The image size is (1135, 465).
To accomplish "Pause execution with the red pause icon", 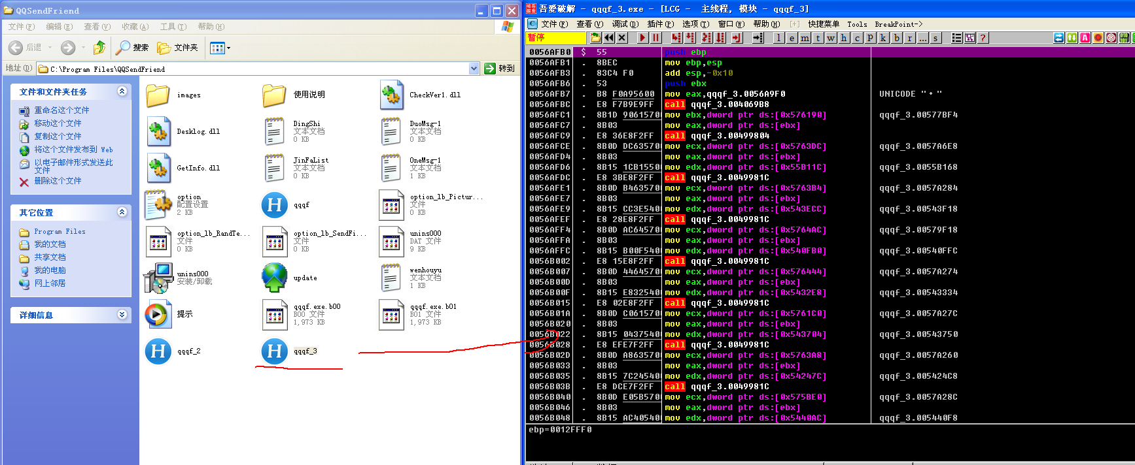I will [656, 38].
